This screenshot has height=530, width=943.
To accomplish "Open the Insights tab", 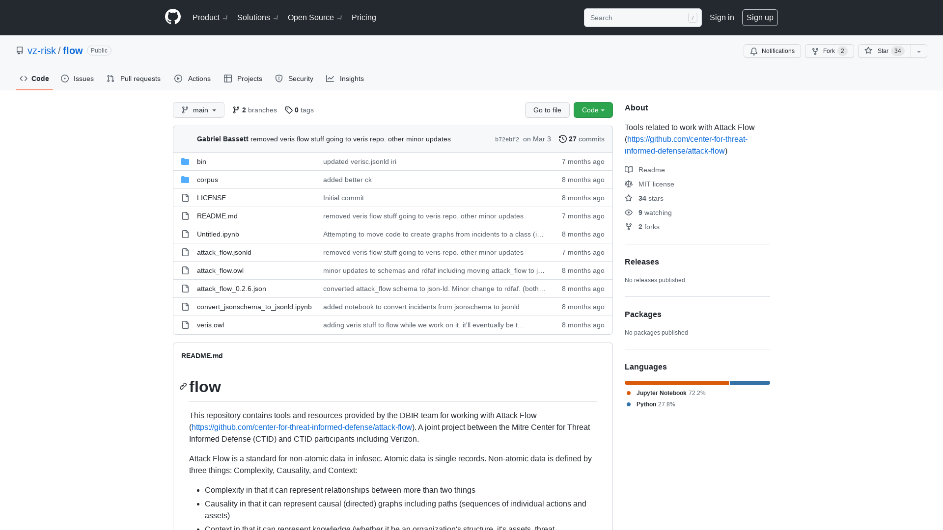I will (345, 79).
